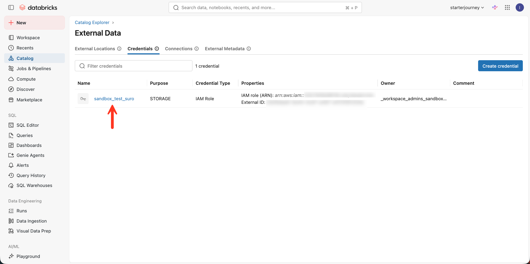Screen dimensions: 530x264
Task: Select the Credentials tab
Action: click(x=140, y=49)
